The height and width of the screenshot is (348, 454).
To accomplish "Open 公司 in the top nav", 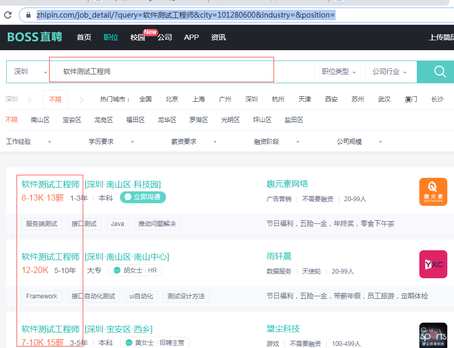I will 165,37.
